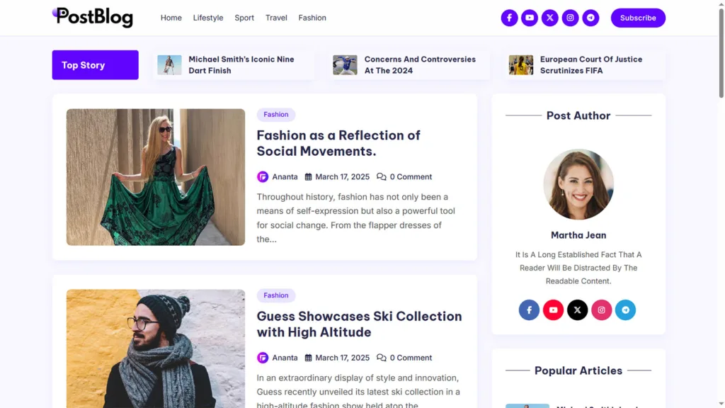Open Michael Smith dart story thumbnail
Image resolution: width=725 pixels, height=408 pixels.
[x=169, y=64]
